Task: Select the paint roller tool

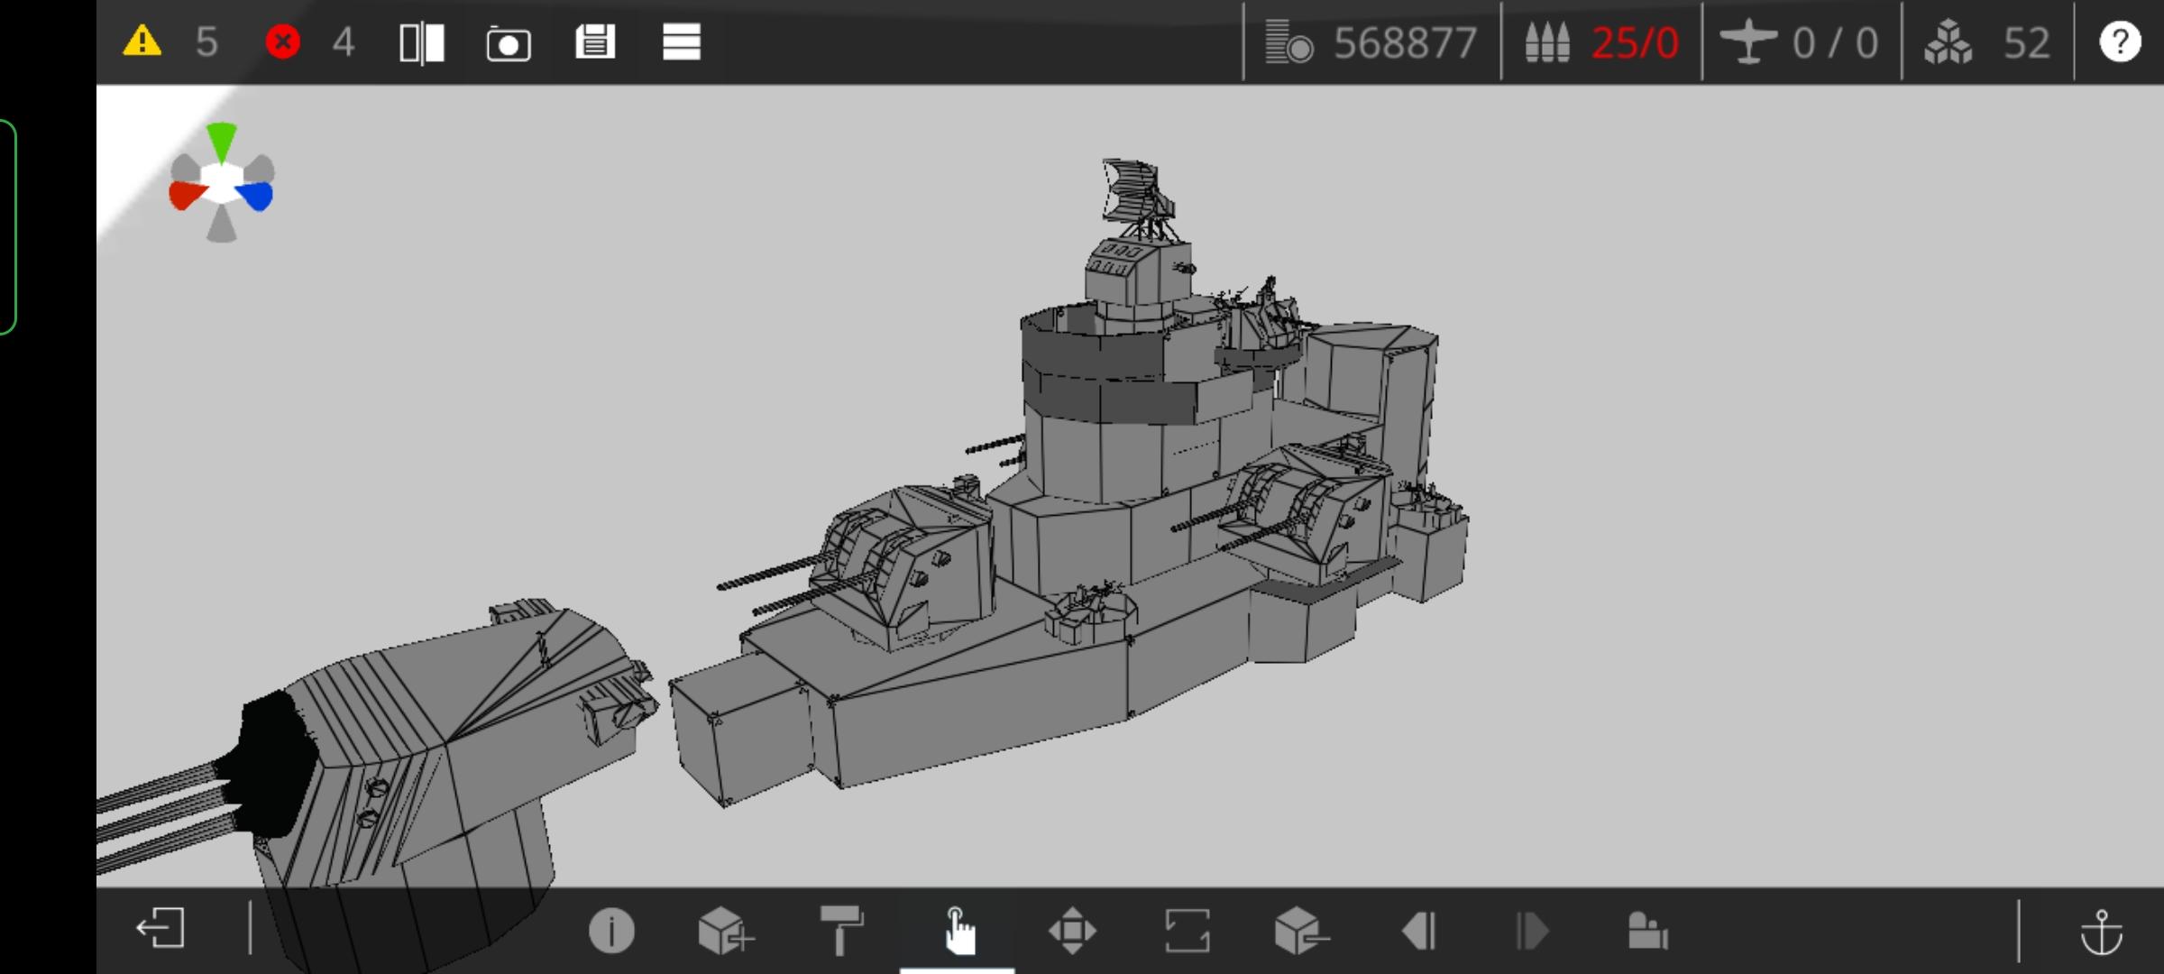Action: [x=841, y=930]
